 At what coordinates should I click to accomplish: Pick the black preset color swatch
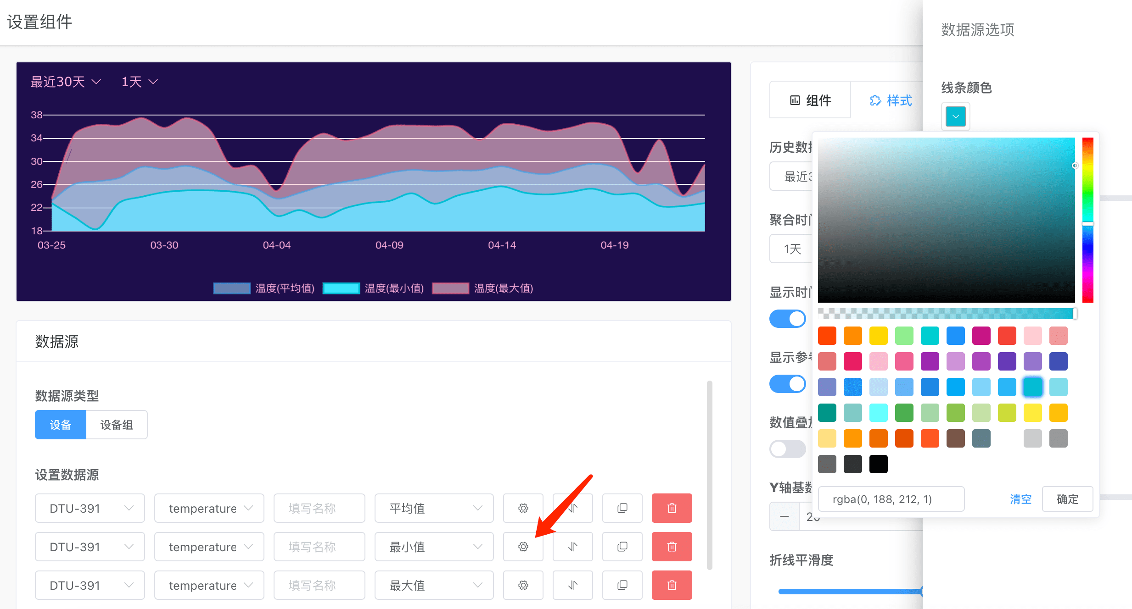878,464
